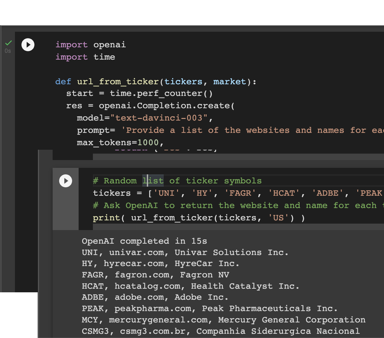Click the time.perf_counter() call
The height and width of the screenshot is (338, 384).
[x=161, y=94]
